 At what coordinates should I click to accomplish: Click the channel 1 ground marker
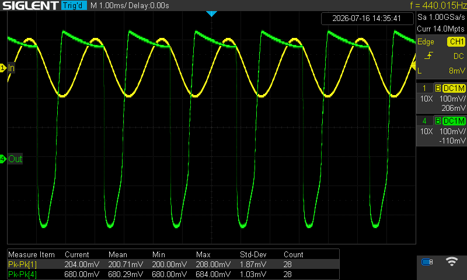click(x=3, y=68)
